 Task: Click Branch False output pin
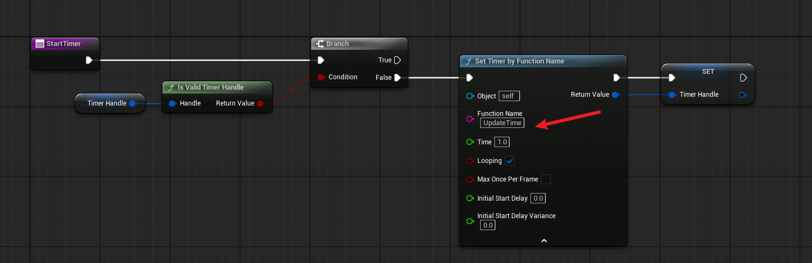pyautogui.click(x=398, y=78)
